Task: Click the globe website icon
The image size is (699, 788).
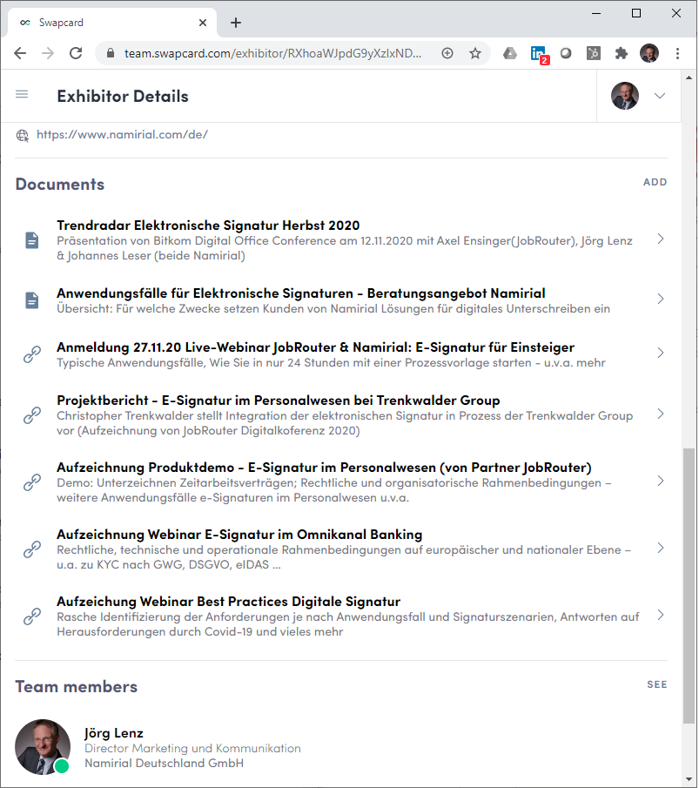Action: pos(23,135)
